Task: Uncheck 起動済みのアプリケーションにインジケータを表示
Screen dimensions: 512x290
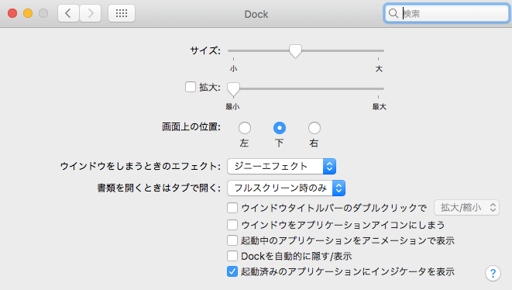Action: point(232,271)
